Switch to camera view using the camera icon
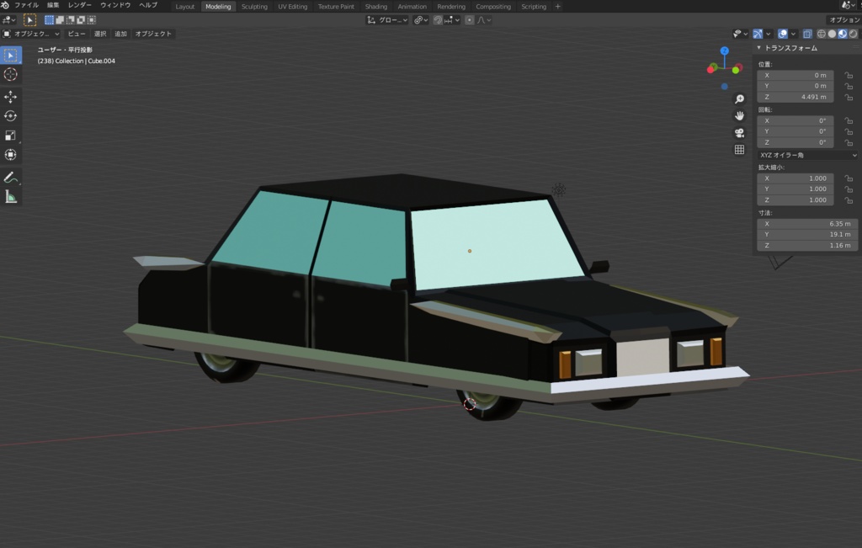This screenshot has height=548, width=862. [739, 133]
